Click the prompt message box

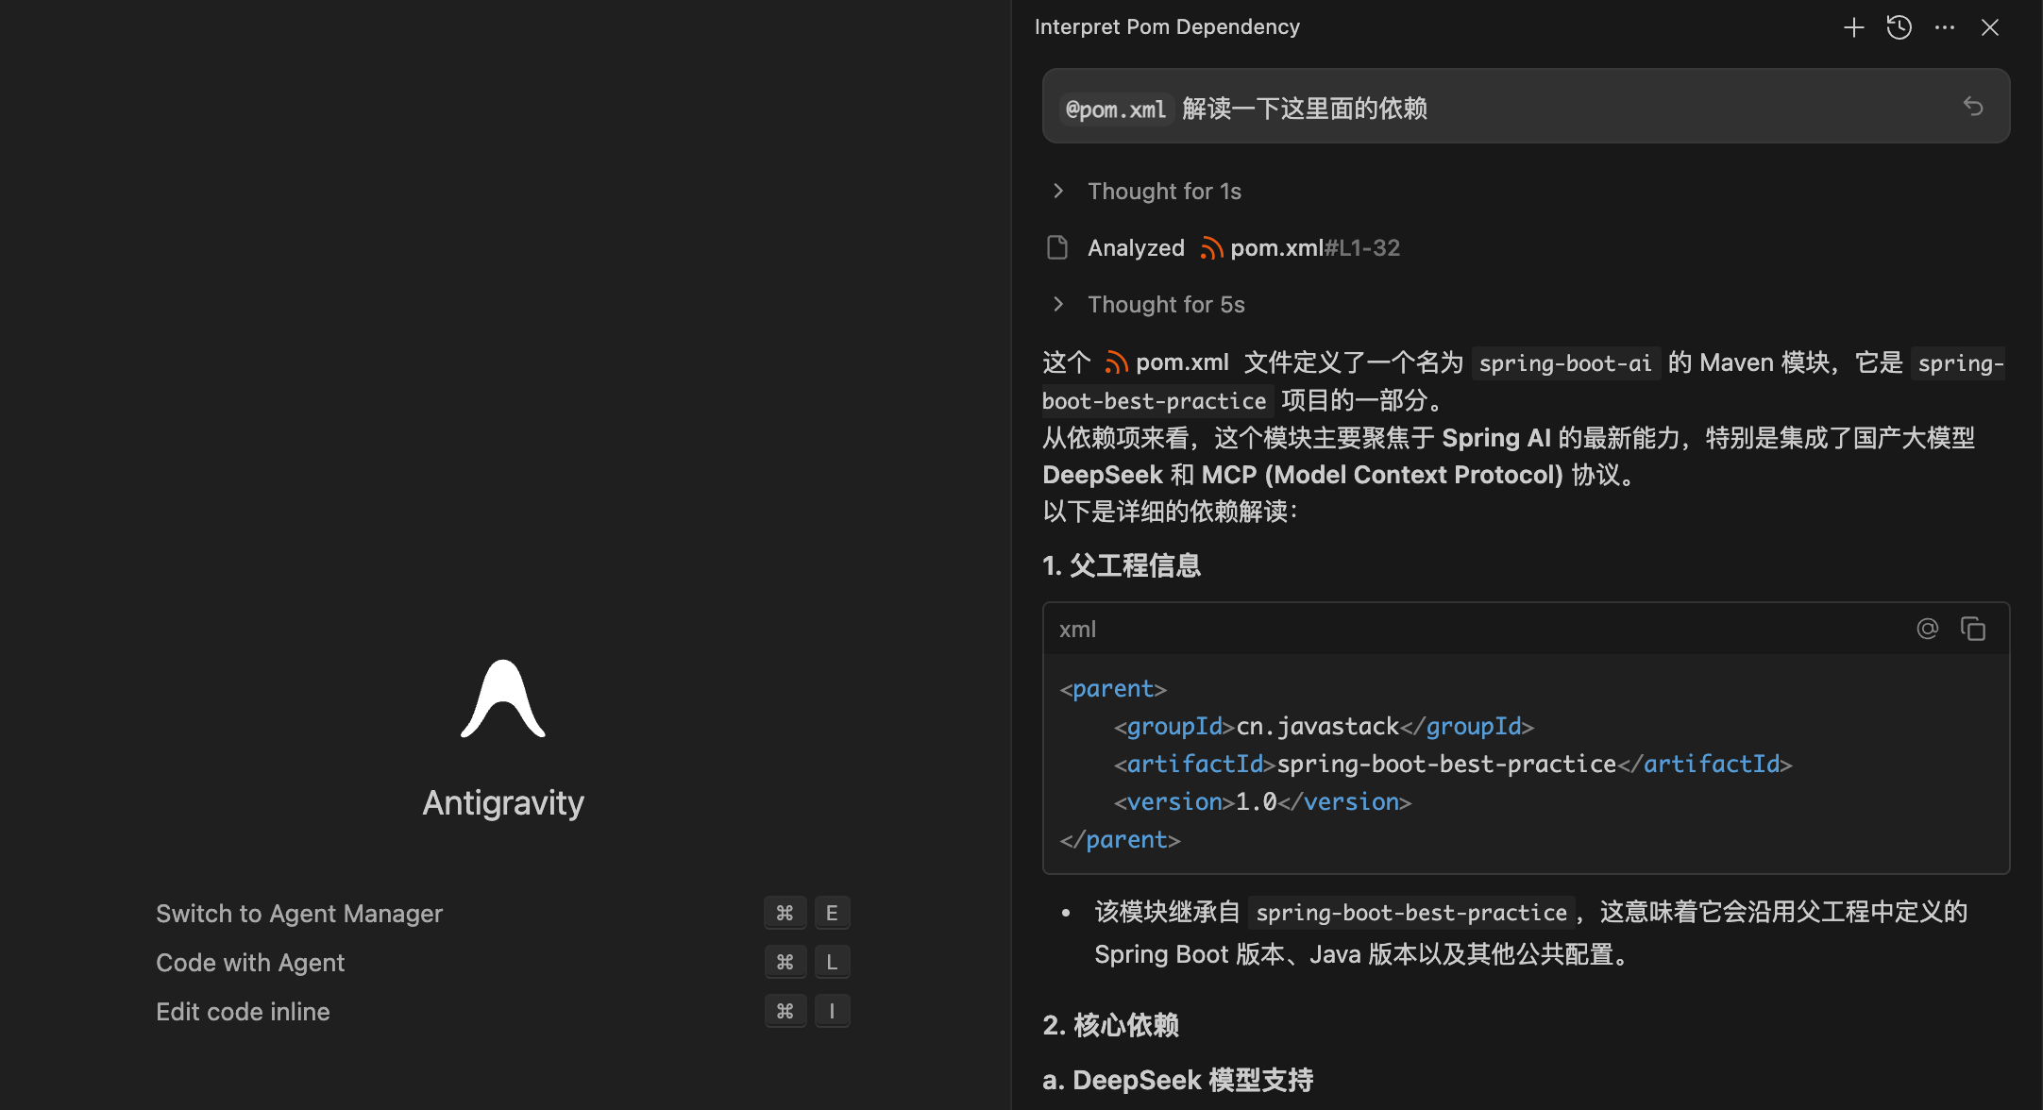click(1605, 106)
